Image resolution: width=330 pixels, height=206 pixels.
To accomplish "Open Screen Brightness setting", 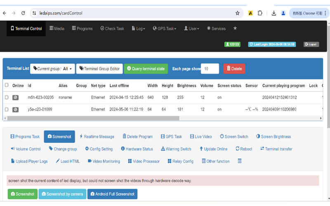I will point(273,136).
